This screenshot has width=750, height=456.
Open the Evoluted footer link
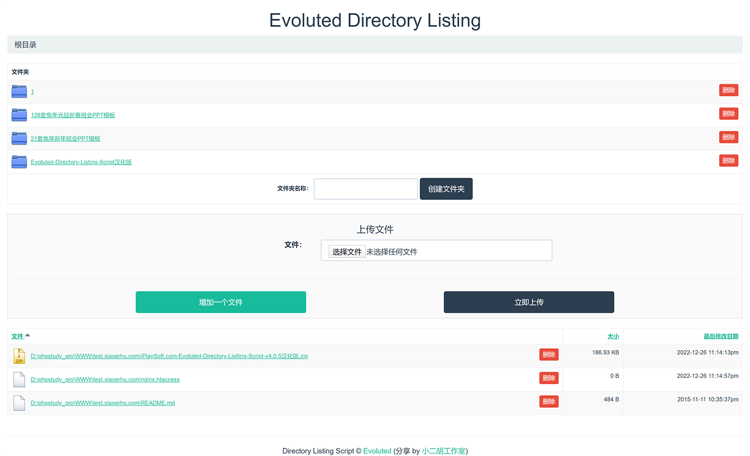click(x=377, y=451)
